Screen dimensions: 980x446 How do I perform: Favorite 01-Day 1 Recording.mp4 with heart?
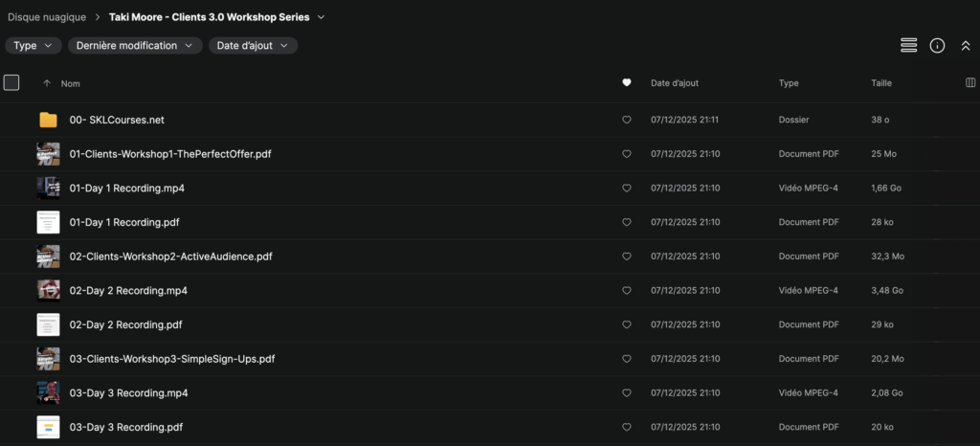627,189
